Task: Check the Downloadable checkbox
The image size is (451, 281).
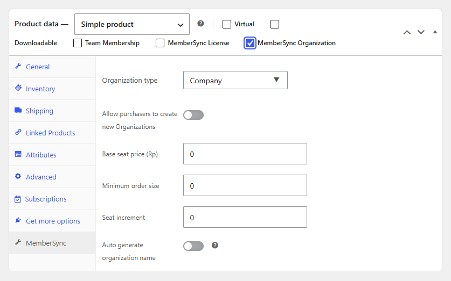Action: pos(275,24)
